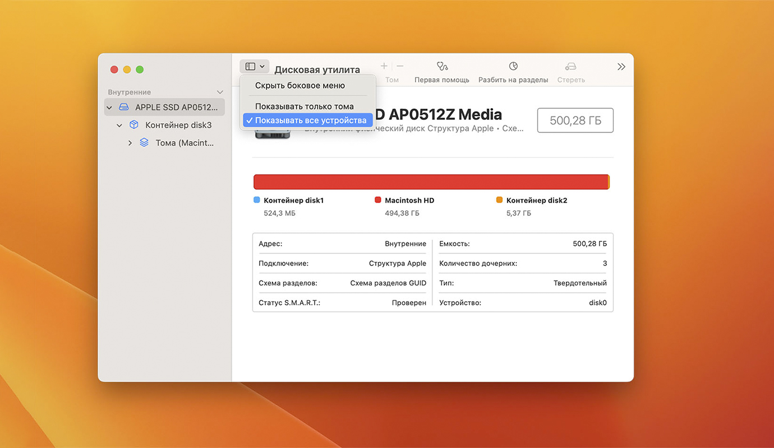Image resolution: width=774 pixels, height=448 pixels.
Task: Click red "Macintosh HD" legend swatch
Action: pyautogui.click(x=378, y=200)
